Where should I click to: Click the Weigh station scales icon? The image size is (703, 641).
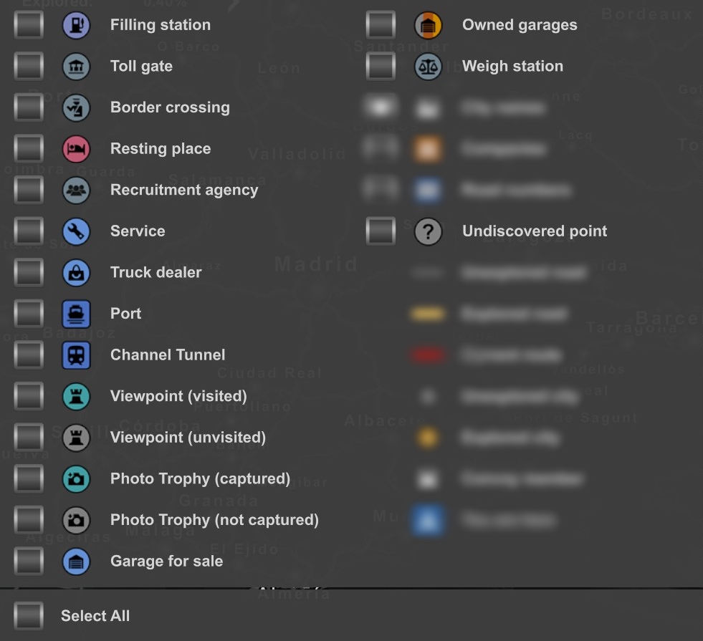tap(428, 67)
